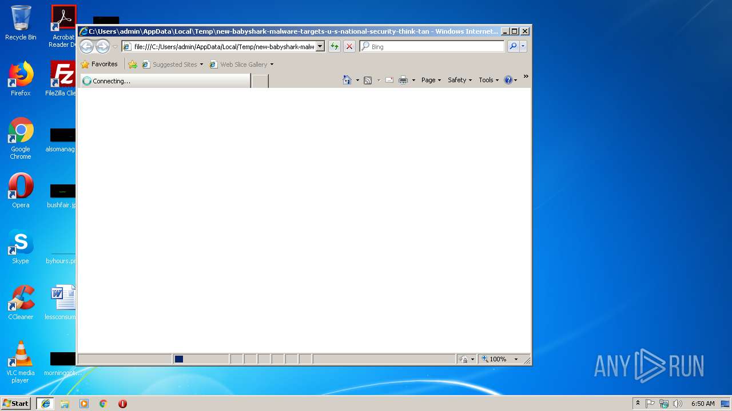Open the Page menu
This screenshot has height=411, width=732.
pos(431,80)
